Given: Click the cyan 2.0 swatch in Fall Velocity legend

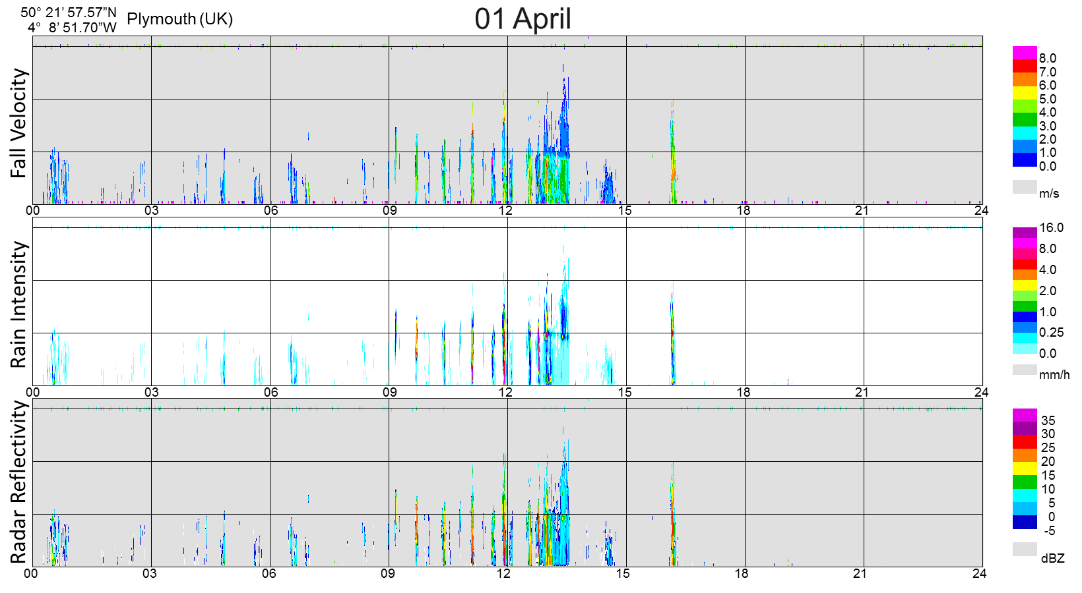Looking at the screenshot, I should [1025, 133].
